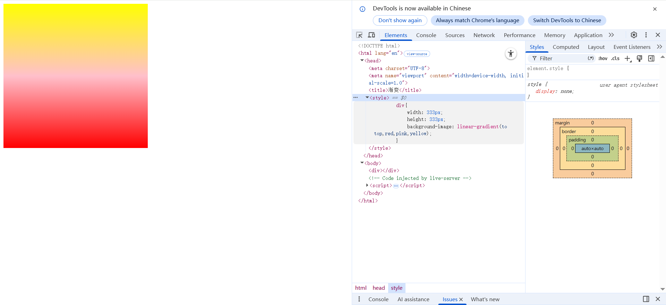Add a new style rule with the plus icon
Viewport: 666px width, 305px height.
pos(628,59)
